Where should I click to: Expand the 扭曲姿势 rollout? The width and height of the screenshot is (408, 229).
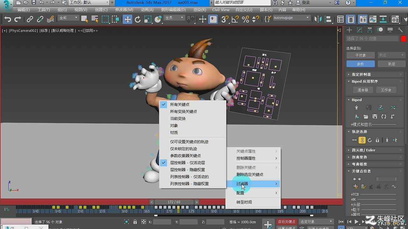[375, 157]
